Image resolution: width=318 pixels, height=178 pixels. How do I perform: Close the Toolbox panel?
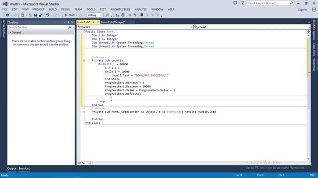(x=72, y=22)
